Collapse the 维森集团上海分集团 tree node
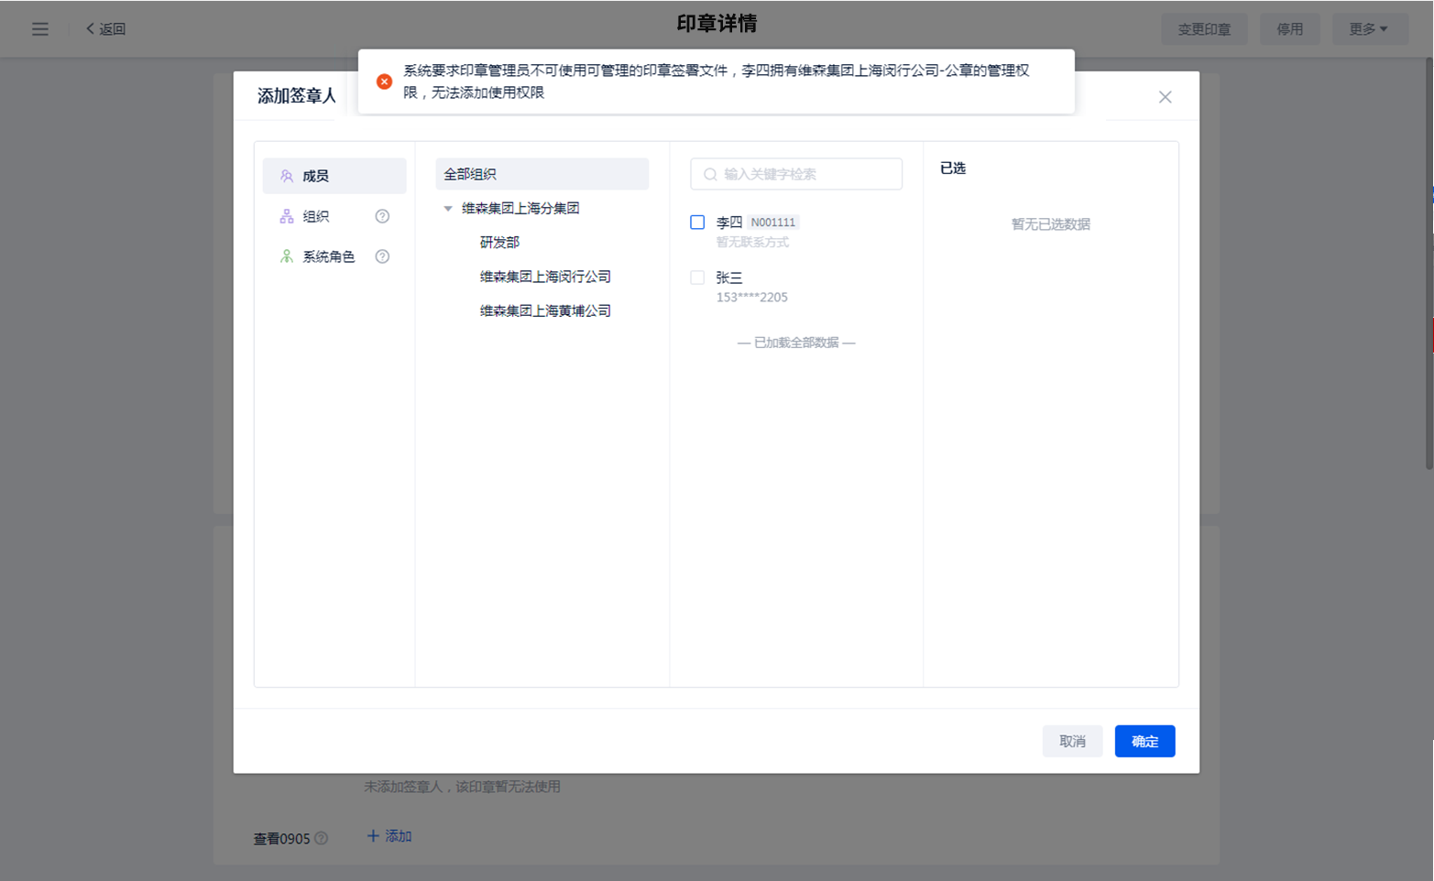Image resolution: width=1434 pixels, height=881 pixels. [448, 209]
